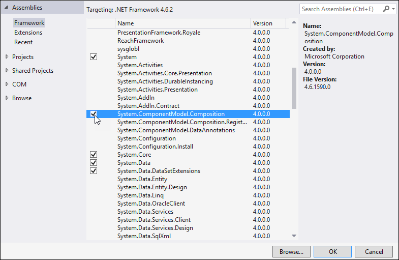Open the search options dropdown arrow
Screen dimensions: 399x260
(x=393, y=9)
